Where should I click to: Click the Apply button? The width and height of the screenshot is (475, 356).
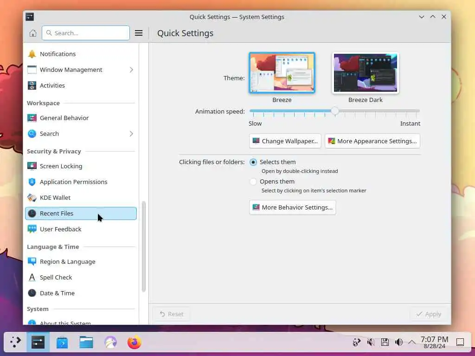(x=429, y=314)
